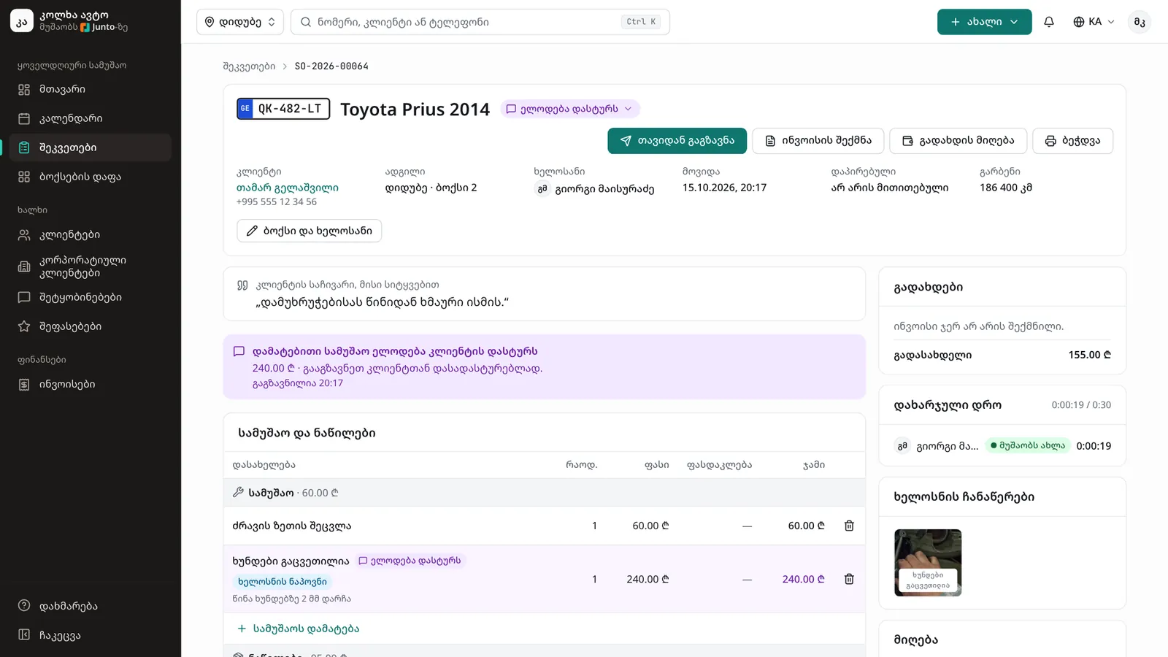The width and height of the screenshot is (1168, 657).
Task: Click the ელოდება დასტურს tag in ხუნდები row
Action: pos(410,561)
